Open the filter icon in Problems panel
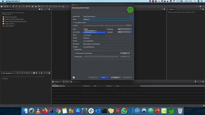This screenshot has width=205, height=115. pyautogui.click(x=195, y=82)
